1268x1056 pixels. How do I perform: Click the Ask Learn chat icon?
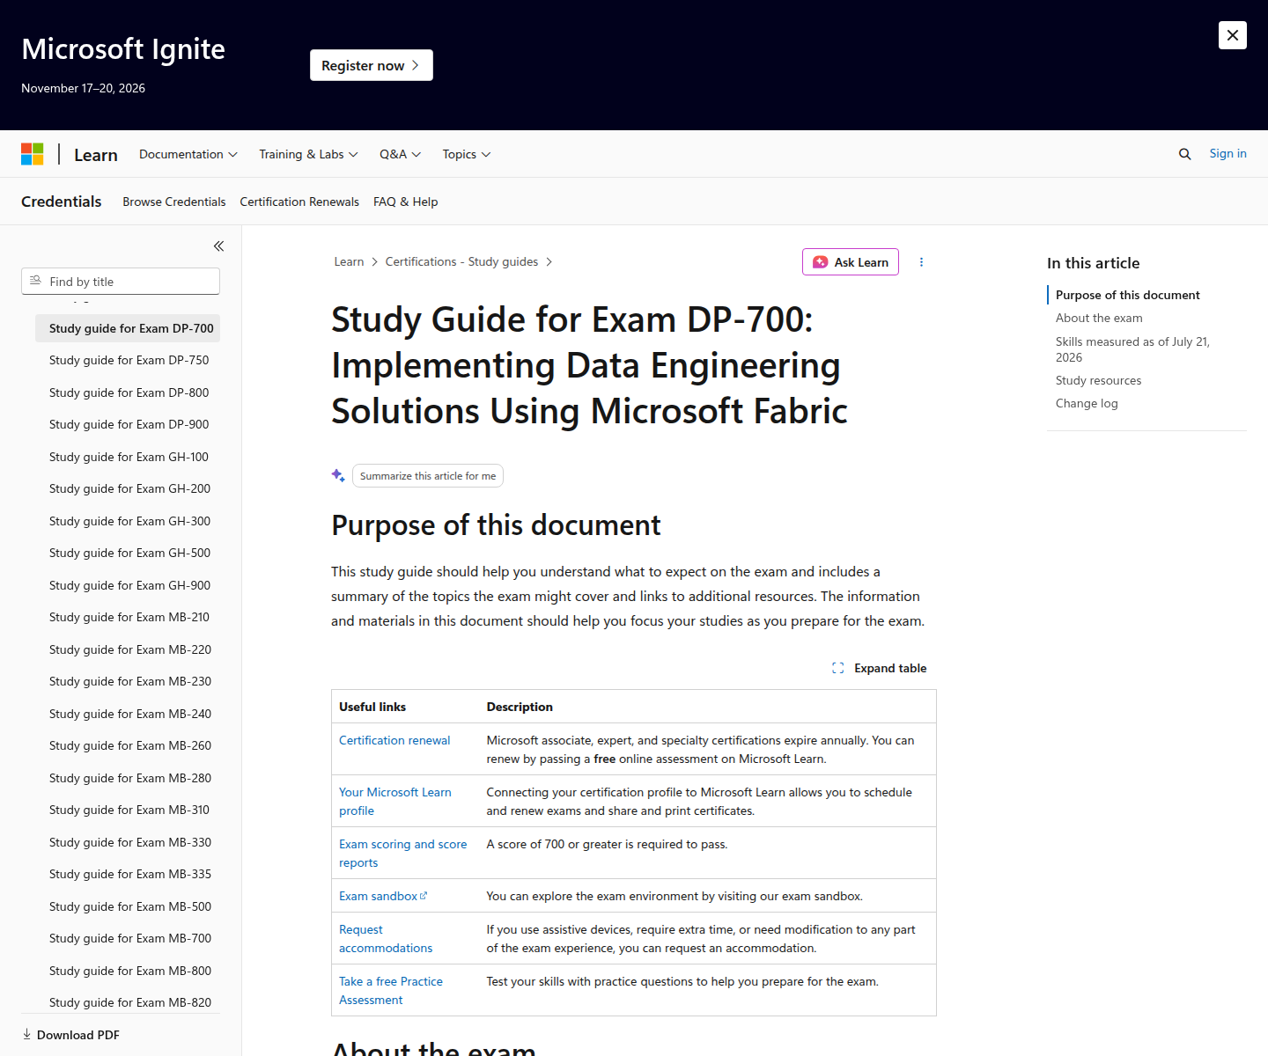tap(820, 262)
